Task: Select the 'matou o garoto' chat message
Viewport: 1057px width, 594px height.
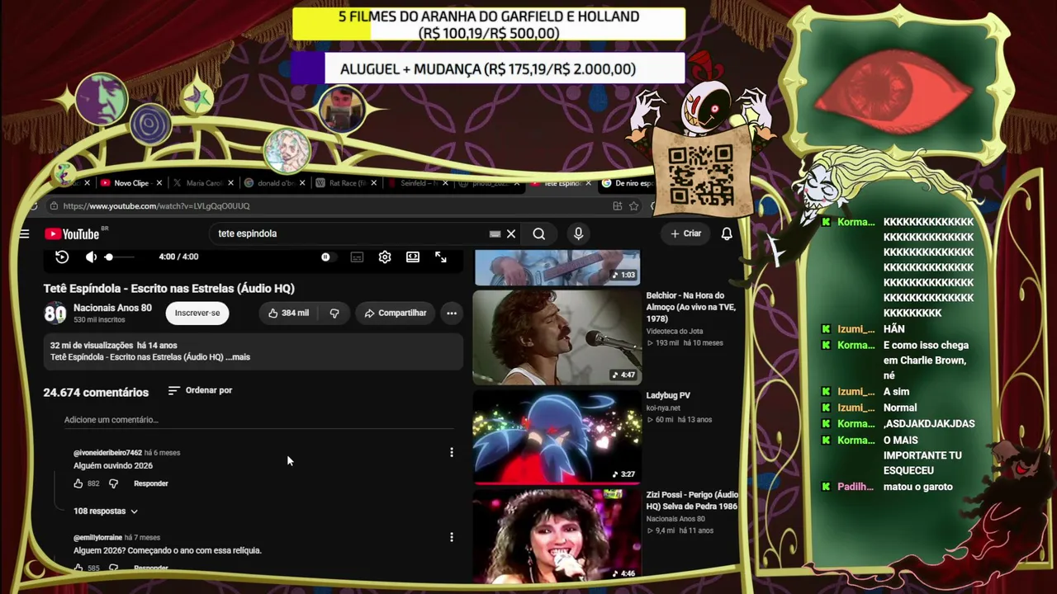Action: click(x=918, y=487)
